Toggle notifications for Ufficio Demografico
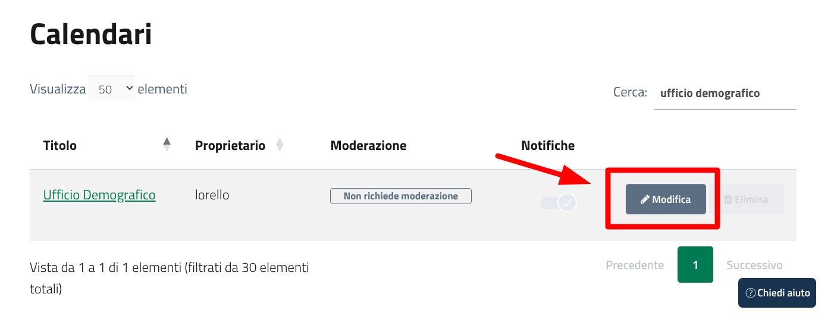 point(559,203)
